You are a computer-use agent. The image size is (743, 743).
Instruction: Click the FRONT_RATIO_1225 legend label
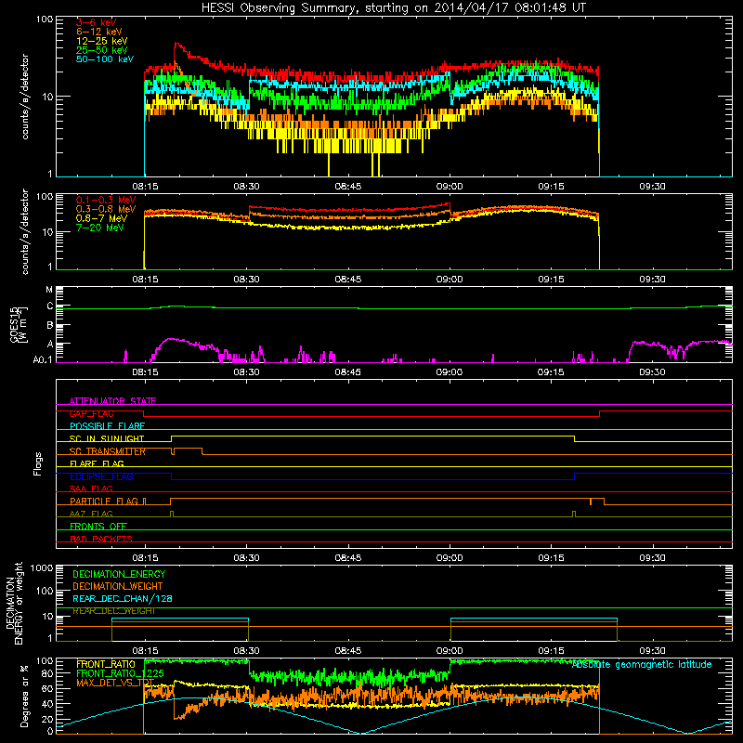pos(121,673)
